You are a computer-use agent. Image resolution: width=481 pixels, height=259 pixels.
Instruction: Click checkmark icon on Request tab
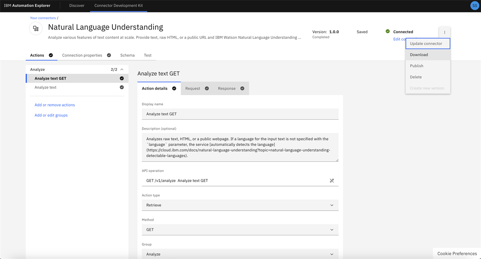click(207, 88)
